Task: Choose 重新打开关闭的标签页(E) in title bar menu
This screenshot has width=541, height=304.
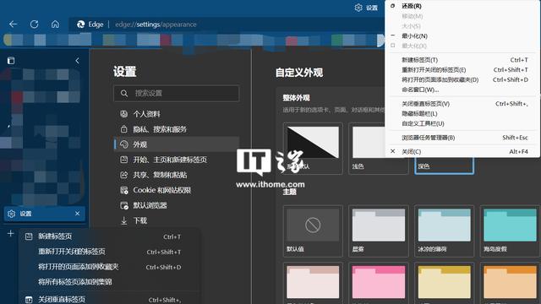Action: pyautogui.click(x=462, y=70)
